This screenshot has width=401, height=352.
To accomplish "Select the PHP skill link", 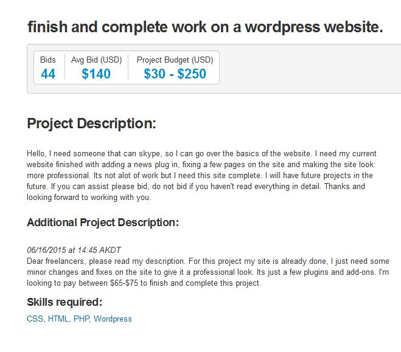I will click(82, 319).
